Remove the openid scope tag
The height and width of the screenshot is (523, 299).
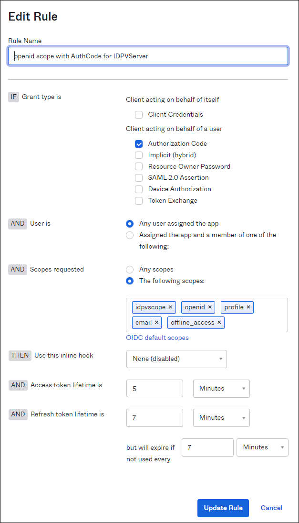(x=210, y=307)
